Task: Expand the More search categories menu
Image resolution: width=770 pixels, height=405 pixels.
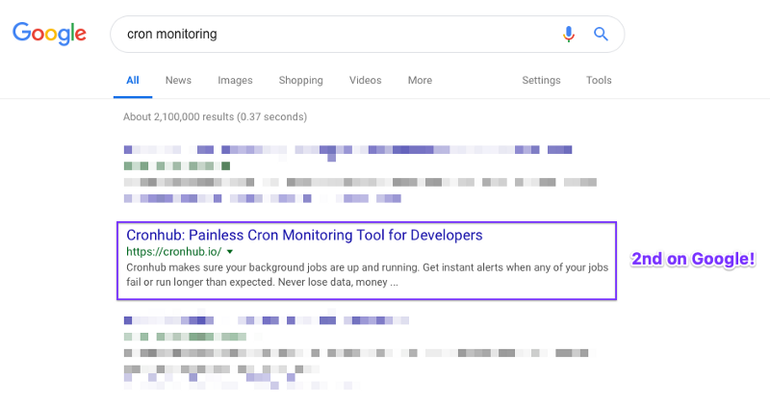Action: (x=420, y=81)
